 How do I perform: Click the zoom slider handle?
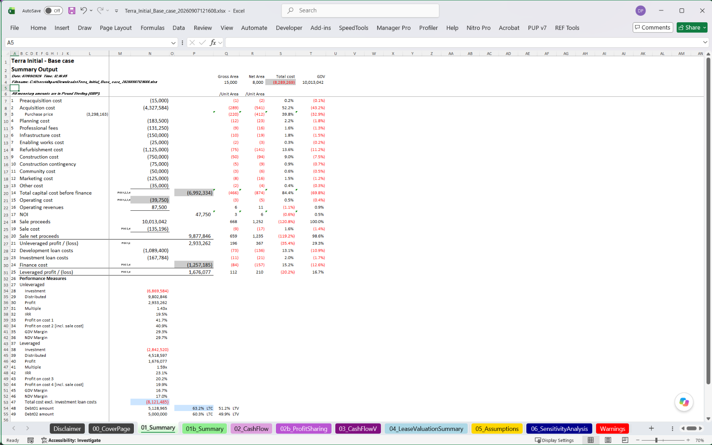(656, 440)
